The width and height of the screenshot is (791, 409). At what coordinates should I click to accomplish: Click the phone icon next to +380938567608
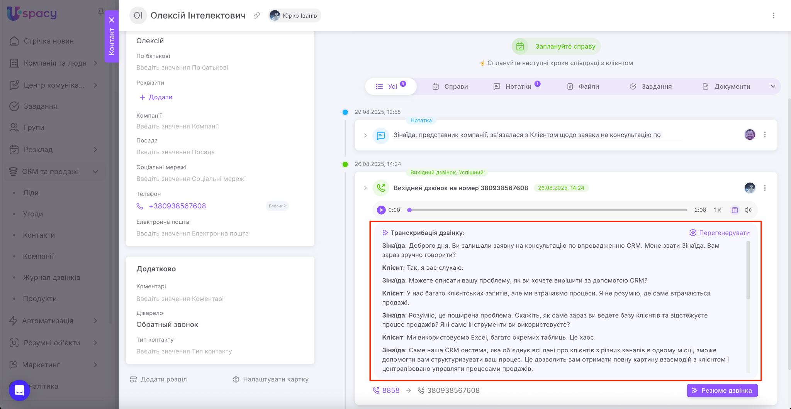pyautogui.click(x=140, y=206)
